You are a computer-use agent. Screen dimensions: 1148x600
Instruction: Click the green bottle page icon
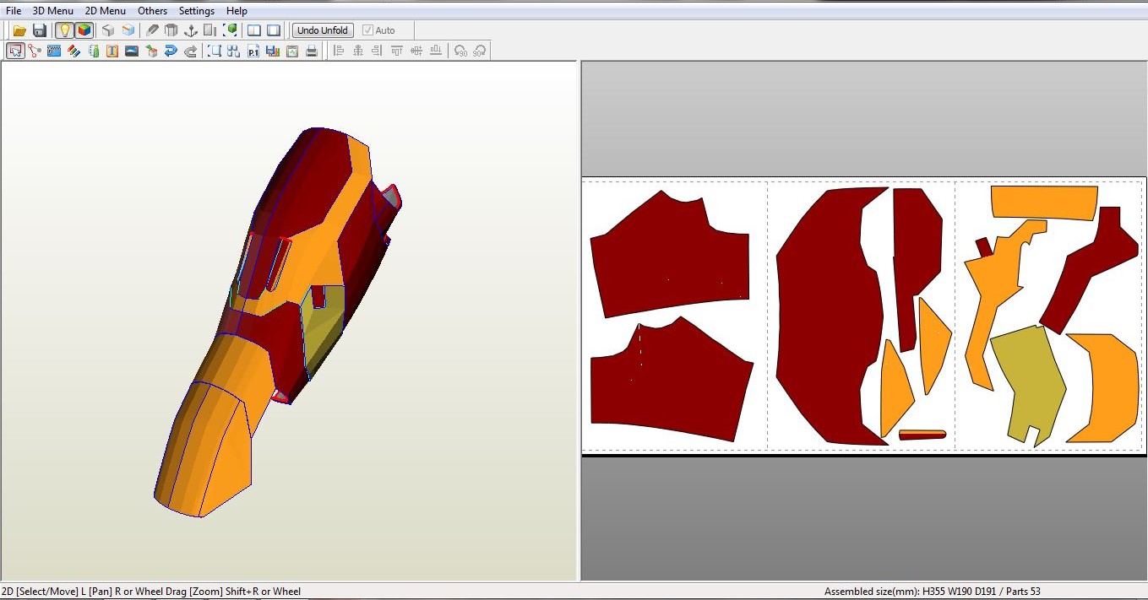point(93,51)
